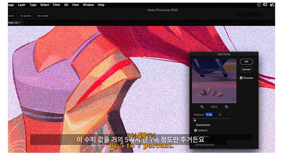
Task: Toggle the Monochromatic checkbox
Action: 193,145
